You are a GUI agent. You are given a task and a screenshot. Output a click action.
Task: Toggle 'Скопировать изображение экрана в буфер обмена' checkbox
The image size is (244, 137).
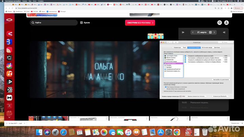185,58
